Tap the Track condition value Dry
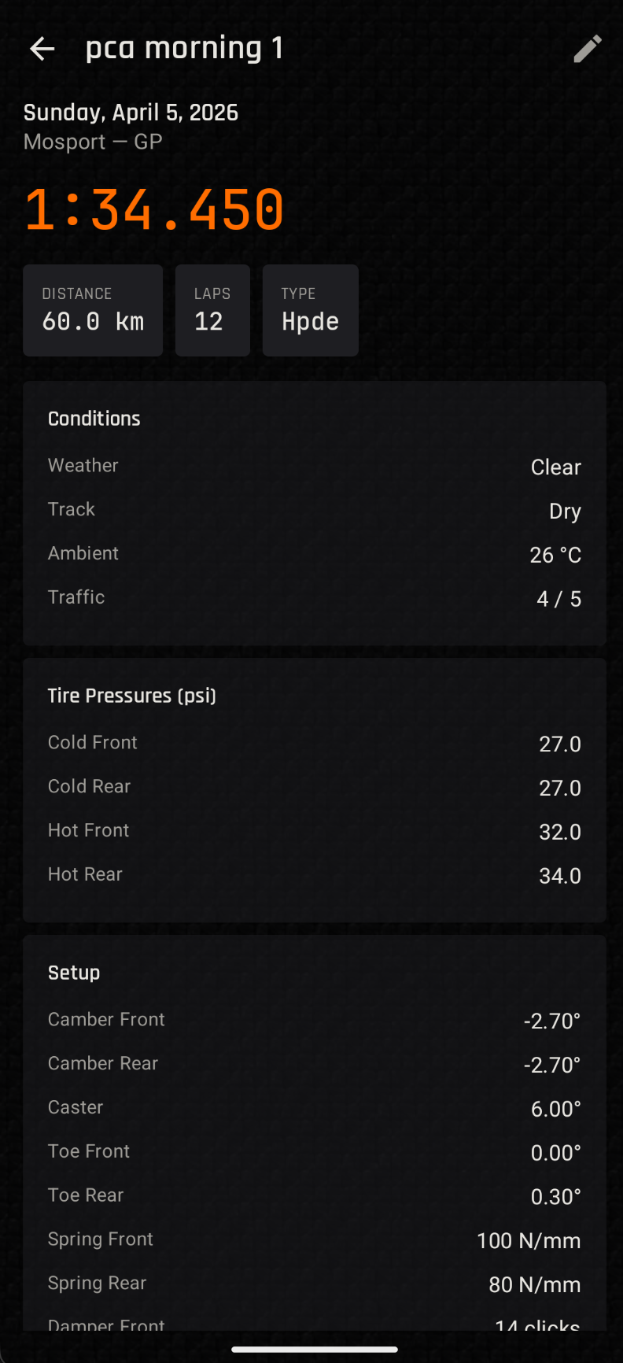Screen dimensions: 623x1363 tap(565, 511)
